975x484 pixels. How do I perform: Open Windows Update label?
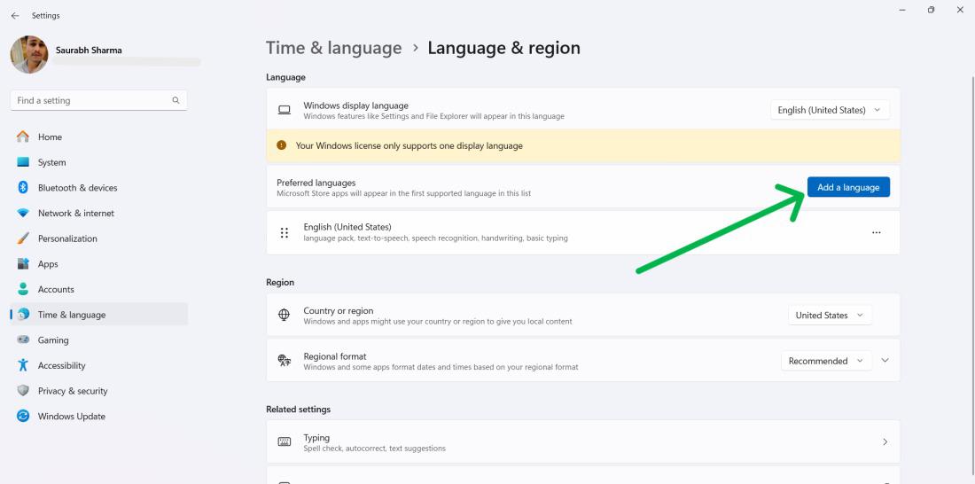(x=72, y=417)
